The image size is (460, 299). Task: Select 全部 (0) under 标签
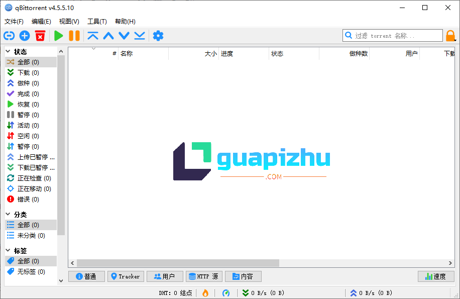click(31, 261)
